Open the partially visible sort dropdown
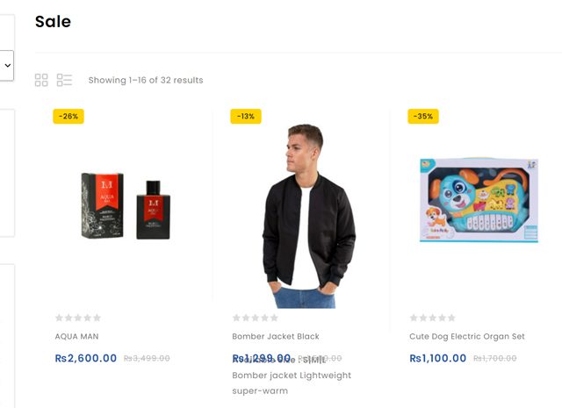Viewport: 562px width, 408px height. 7,65
